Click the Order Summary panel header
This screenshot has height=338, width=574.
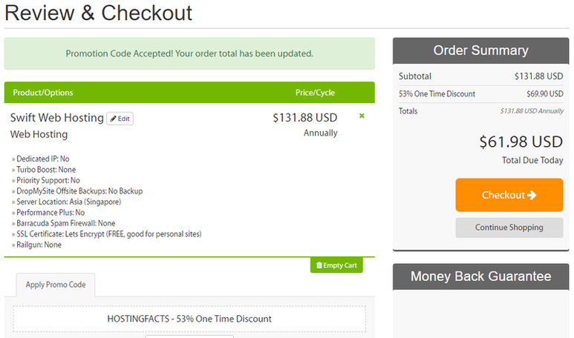pos(480,51)
